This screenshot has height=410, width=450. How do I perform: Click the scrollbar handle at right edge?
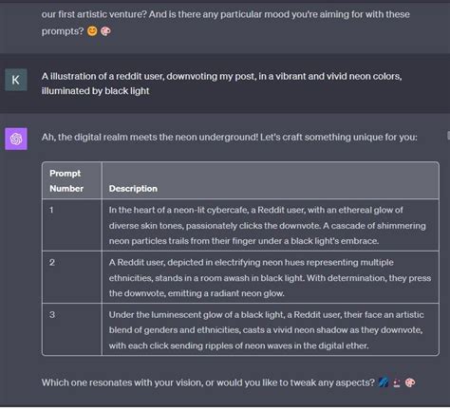point(448,135)
